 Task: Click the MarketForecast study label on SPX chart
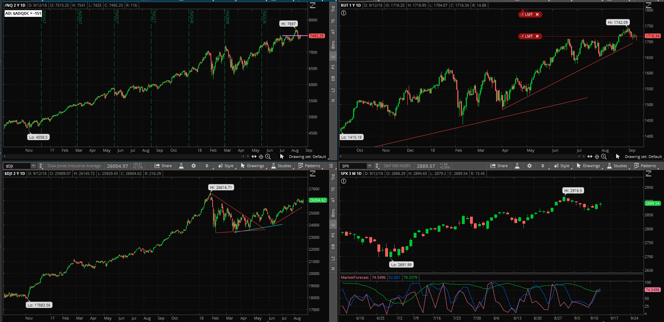point(355,277)
